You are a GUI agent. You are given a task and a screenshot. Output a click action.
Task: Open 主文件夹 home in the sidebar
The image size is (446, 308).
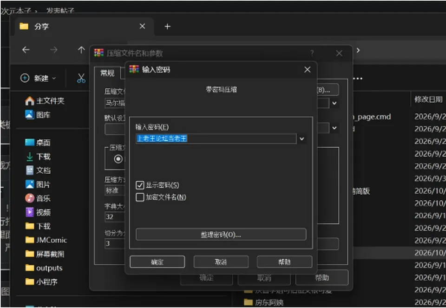[x=45, y=101]
